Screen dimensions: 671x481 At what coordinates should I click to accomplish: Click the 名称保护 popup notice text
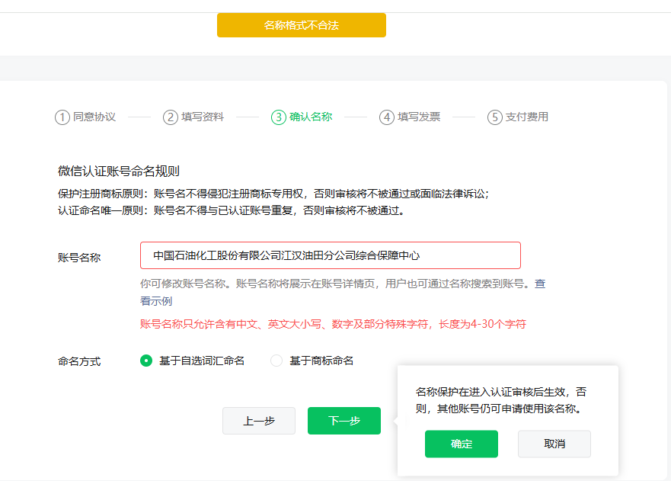[500, 400]
